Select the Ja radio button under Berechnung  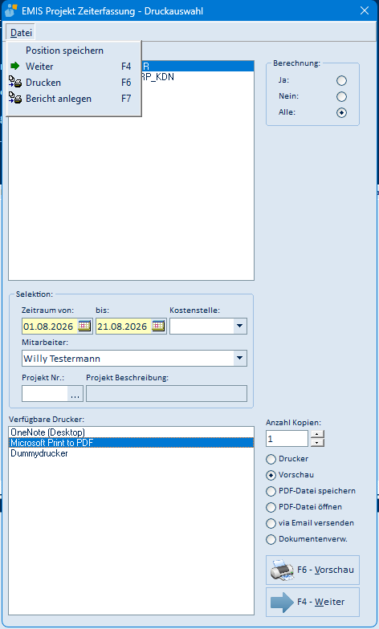(x=342, y=80)
